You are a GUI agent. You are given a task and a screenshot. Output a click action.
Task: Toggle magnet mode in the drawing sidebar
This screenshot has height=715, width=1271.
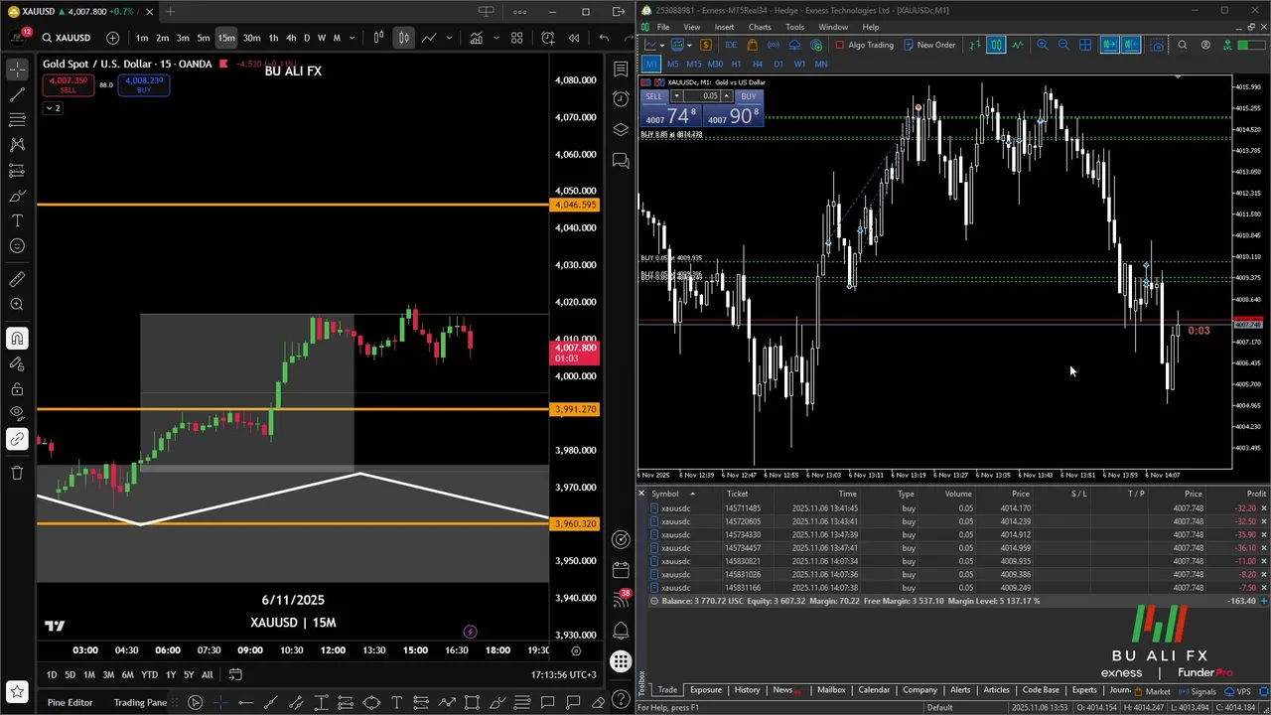click(x=17, y=339)
